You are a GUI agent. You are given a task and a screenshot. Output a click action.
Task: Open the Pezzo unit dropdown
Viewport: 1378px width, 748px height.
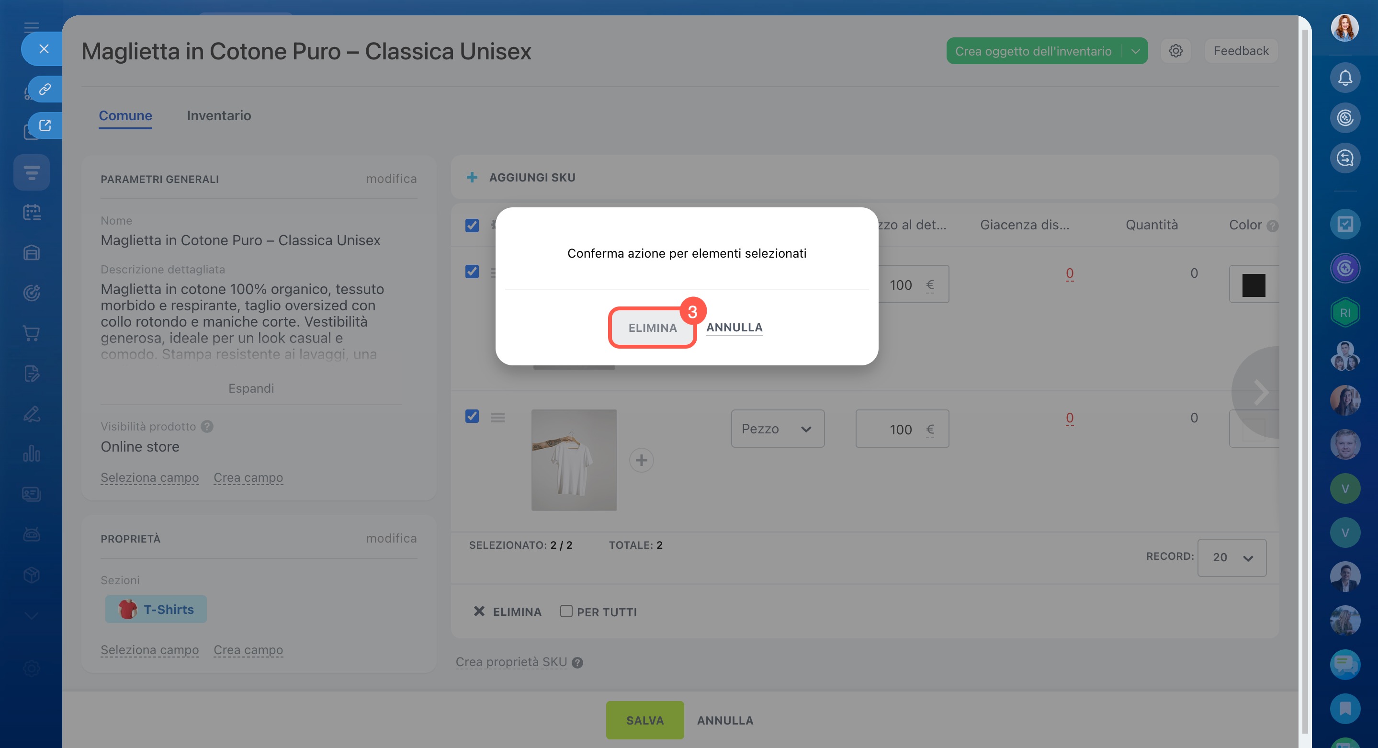pyautogui.click(x=777, y=429)
